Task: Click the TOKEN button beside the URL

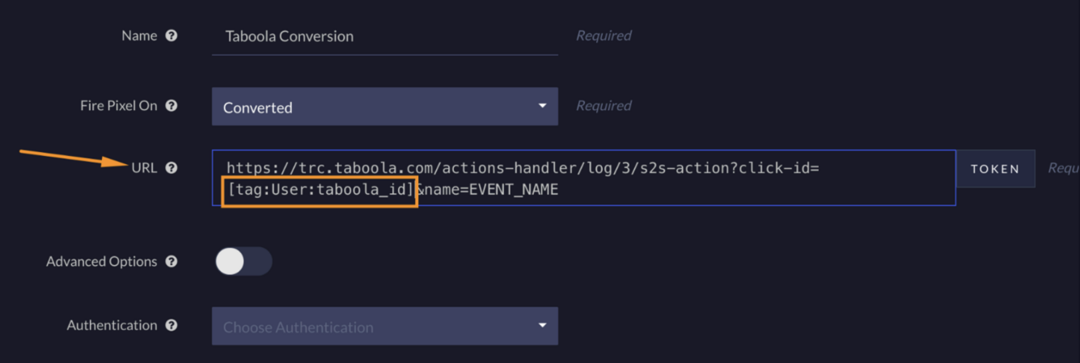Action: 995,168
